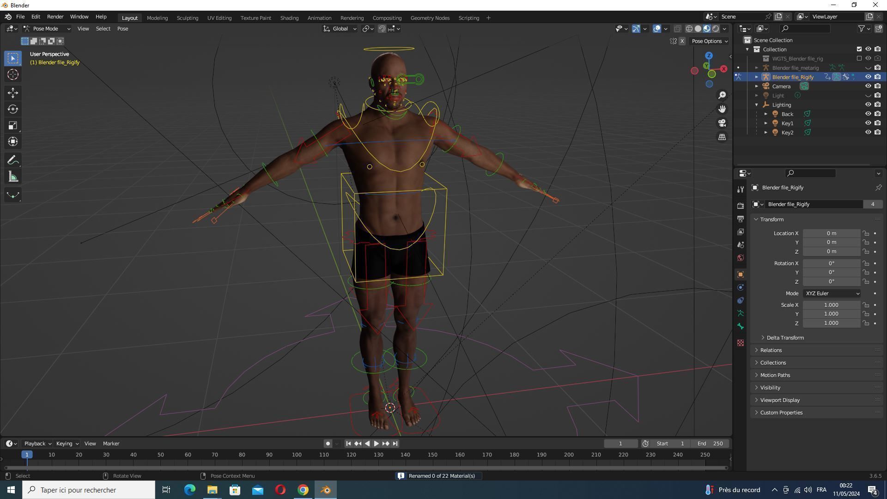Image resolution: width=887 pixels, height=499 pixels.
Task: Select the Move tool
Action: [x=12, y=93]
